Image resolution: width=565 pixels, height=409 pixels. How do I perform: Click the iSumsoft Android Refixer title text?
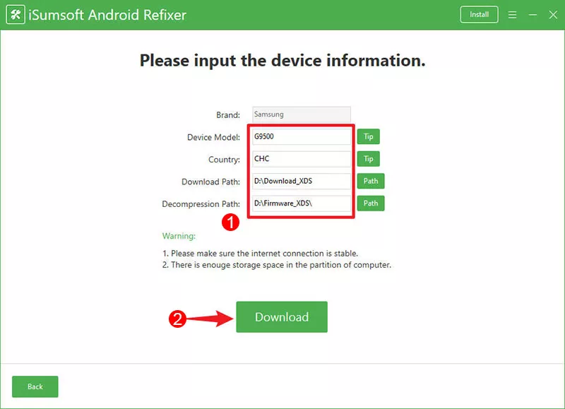coord(107,15)
